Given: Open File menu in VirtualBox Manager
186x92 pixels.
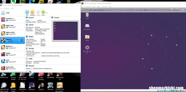Looking at the screenshot, I should (1, 8).
